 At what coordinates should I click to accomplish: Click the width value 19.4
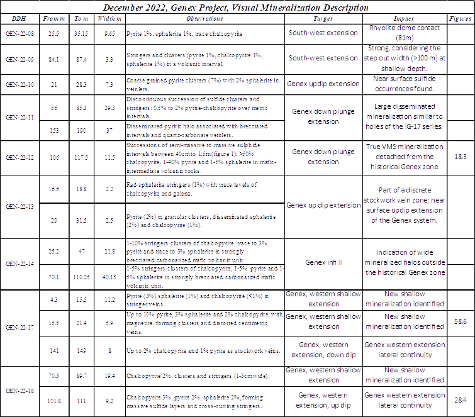point(109,376)
